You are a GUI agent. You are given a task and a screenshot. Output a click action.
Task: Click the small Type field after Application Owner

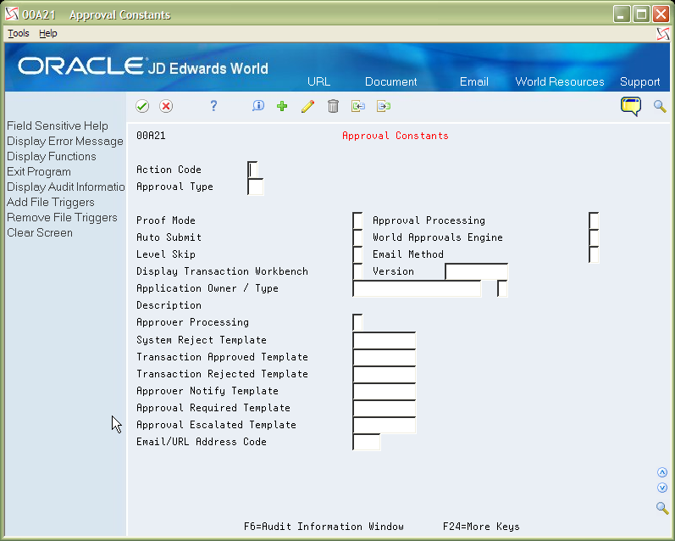[x=502, y=288]
